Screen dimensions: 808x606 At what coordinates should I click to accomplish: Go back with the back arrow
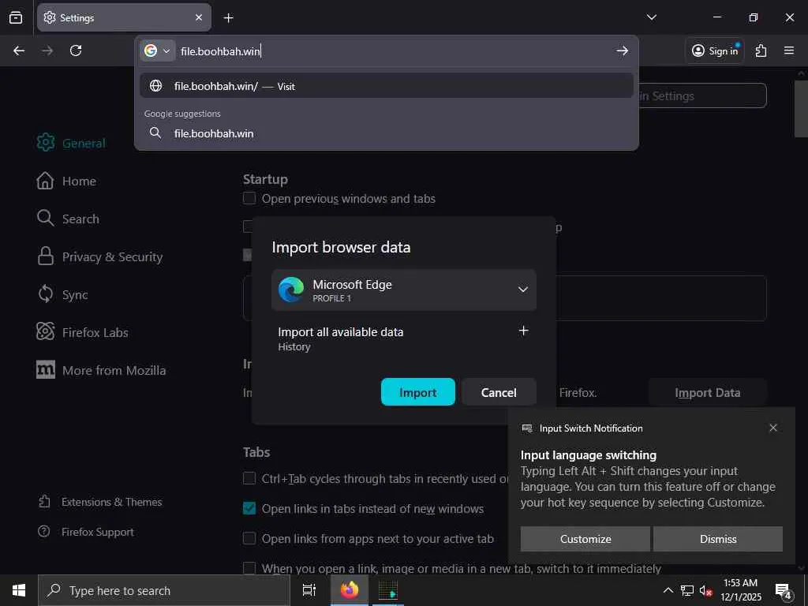(19, 50)
